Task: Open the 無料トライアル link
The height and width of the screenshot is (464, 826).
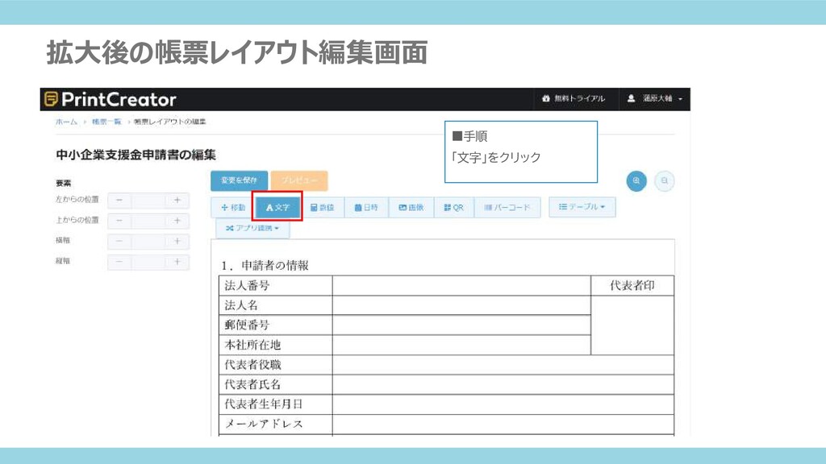Action: pyautogui.click(x=574, y=98)
